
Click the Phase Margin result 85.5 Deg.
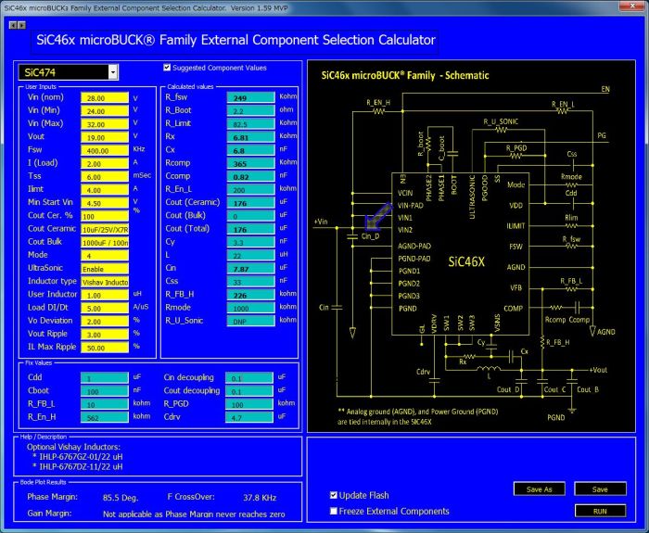pos(121,498)
